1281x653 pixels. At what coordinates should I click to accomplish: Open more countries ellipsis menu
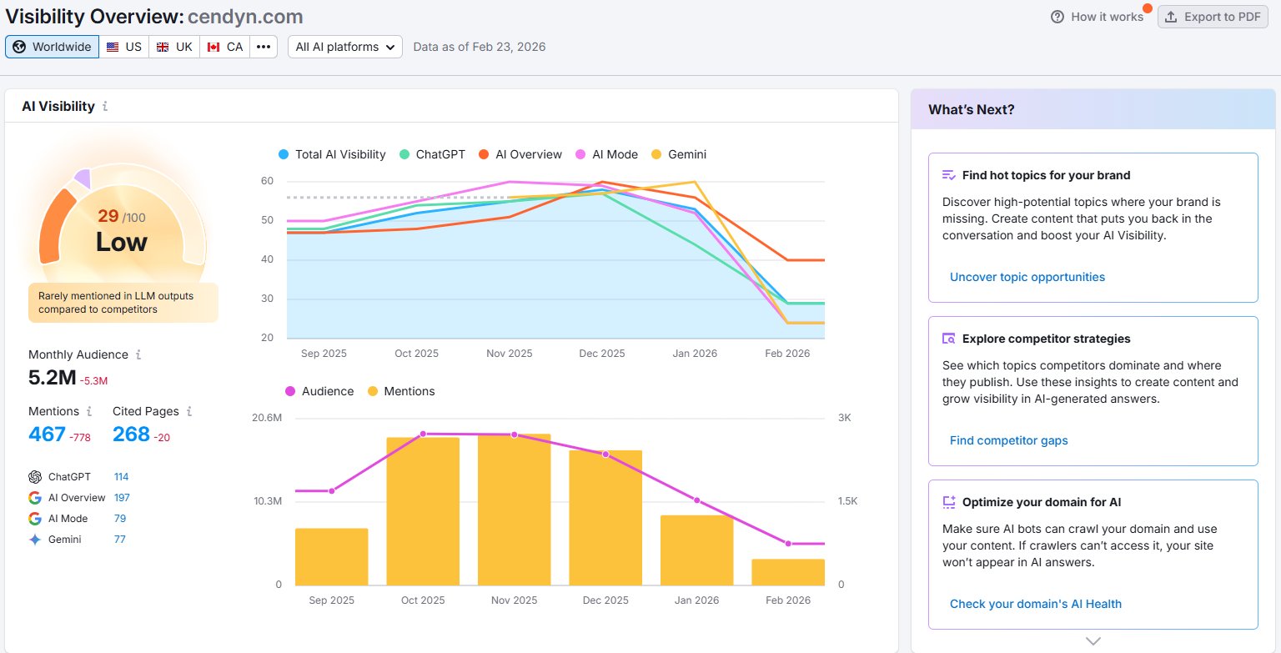pos(264,47)
